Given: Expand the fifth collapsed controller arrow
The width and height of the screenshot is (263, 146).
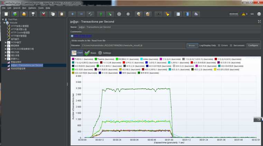Looking at the screenshot, I should (6, 55).
